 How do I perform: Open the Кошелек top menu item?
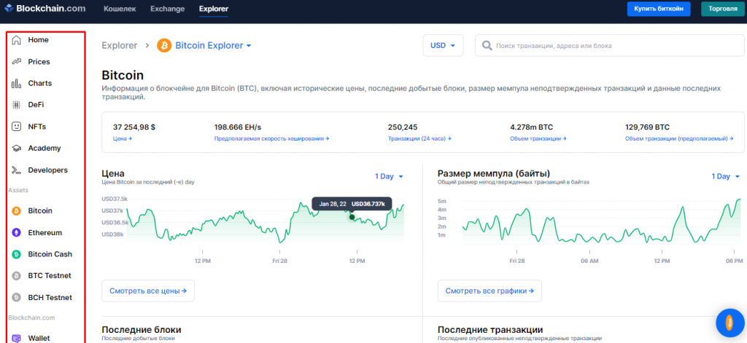pyautogui.click(x=120, y=9)
